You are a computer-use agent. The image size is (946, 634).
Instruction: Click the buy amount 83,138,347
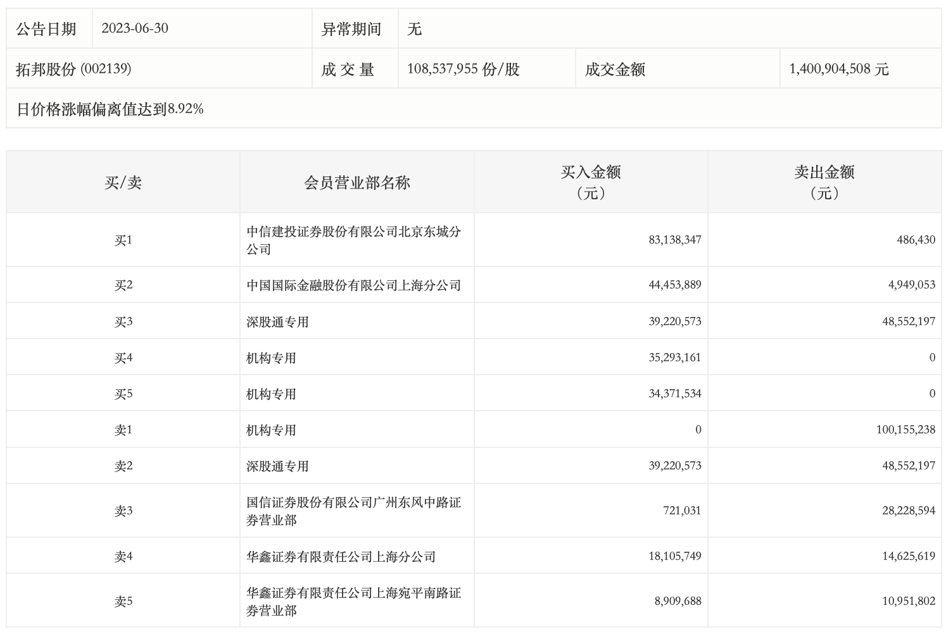pyautogui.click(x=675, y=240)
